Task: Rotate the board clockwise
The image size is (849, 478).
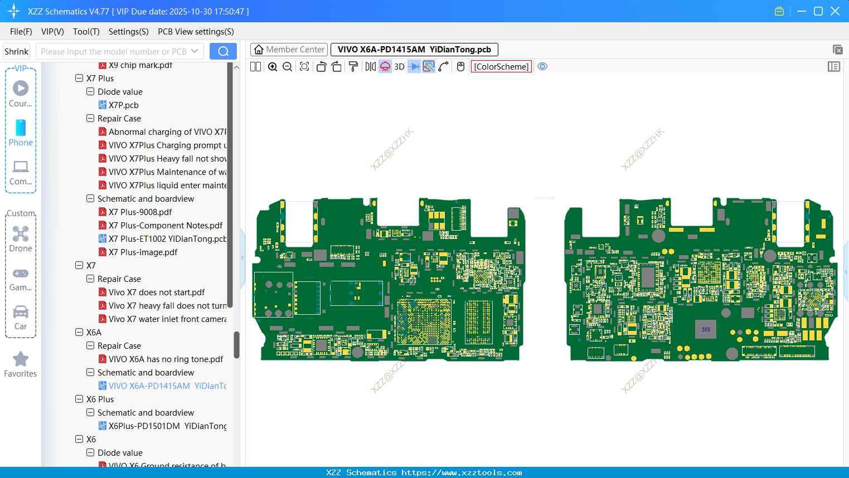Action: click(337, 67)
